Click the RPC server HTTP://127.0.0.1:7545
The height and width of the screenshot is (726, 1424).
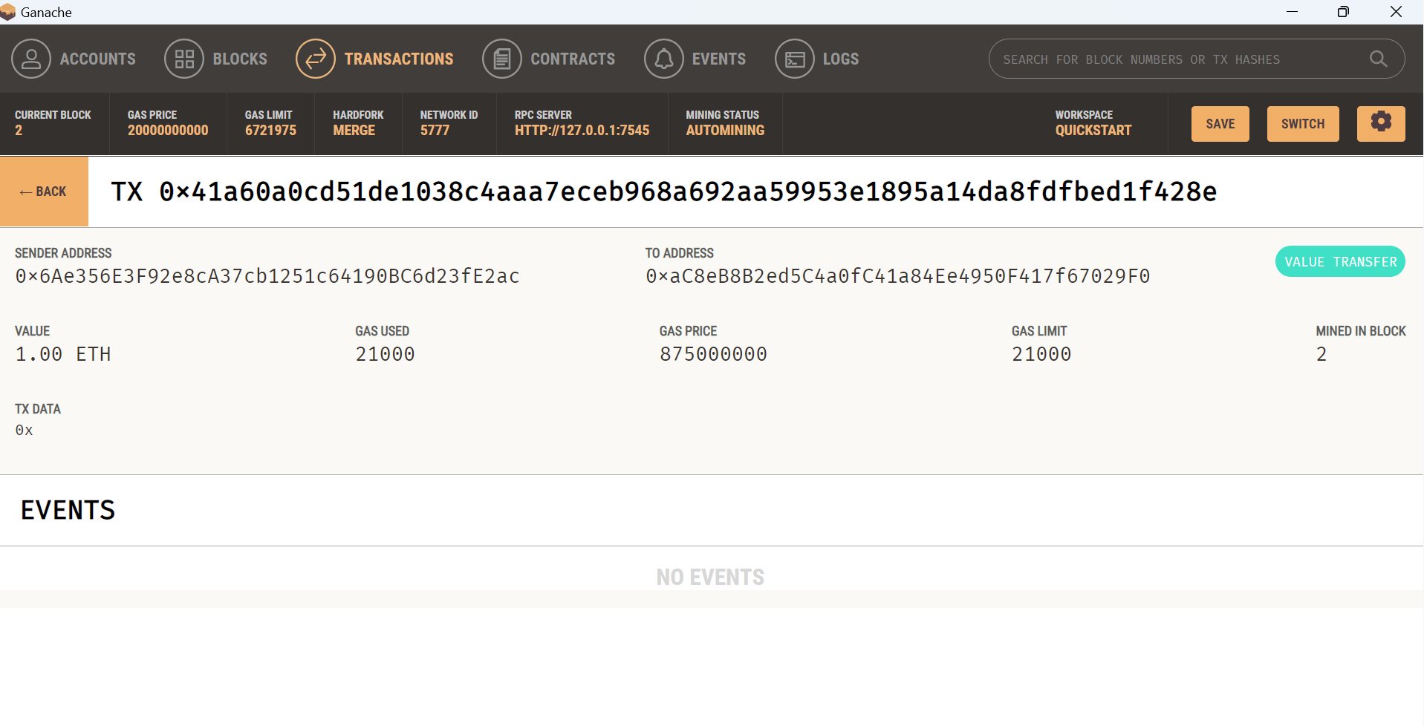(582, 131)
